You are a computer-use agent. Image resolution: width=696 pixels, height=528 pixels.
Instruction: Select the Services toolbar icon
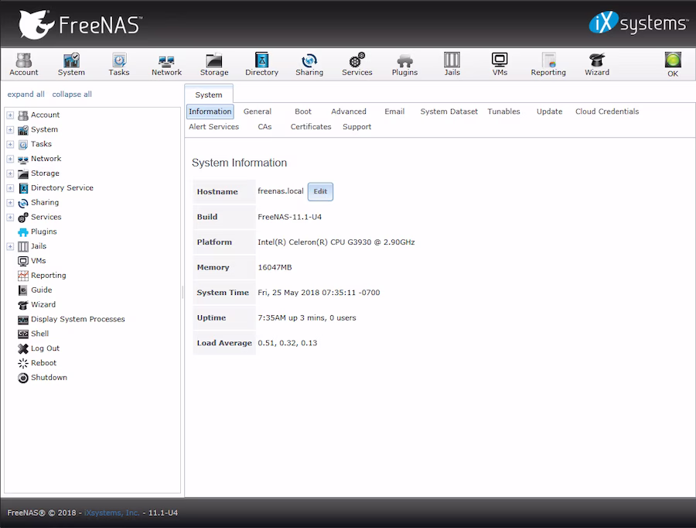(357, 64)
